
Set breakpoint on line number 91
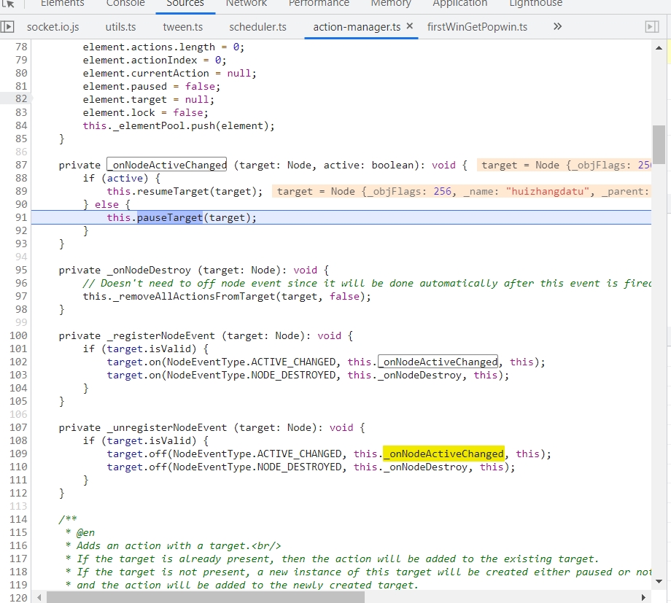[x=21, y=217]
